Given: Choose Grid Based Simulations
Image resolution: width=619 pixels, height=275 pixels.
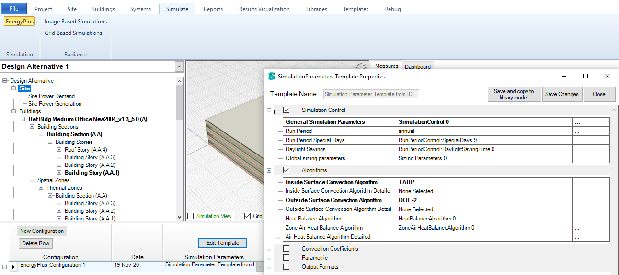Looking at the screenshot, I should 73,33.
